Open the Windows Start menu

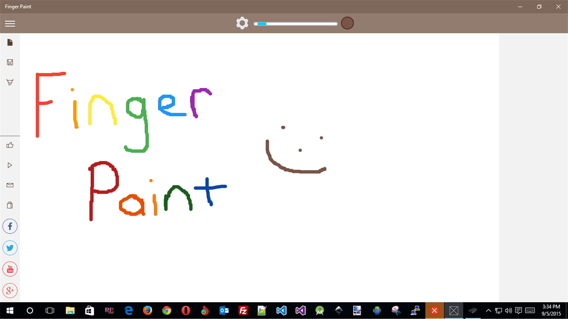click(x=9, y=310)
